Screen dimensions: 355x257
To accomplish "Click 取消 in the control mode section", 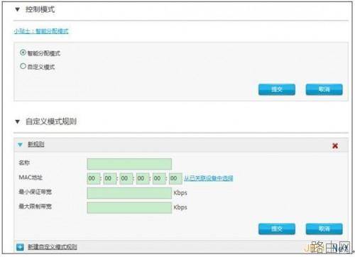I will (x=324, y=89).
